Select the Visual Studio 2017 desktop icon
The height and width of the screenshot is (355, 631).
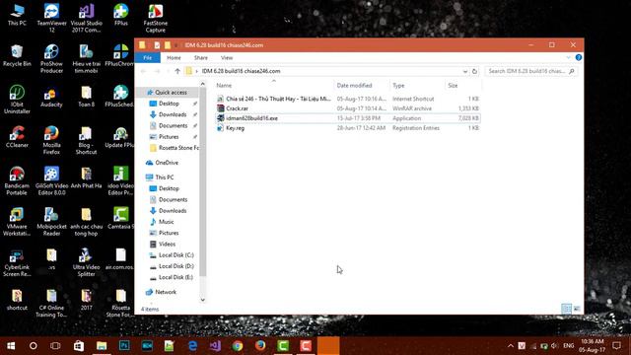click(86, 18)
